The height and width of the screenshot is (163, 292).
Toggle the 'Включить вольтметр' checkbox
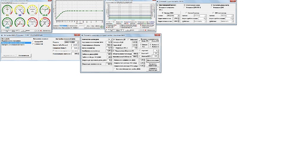tap(212, 5)
